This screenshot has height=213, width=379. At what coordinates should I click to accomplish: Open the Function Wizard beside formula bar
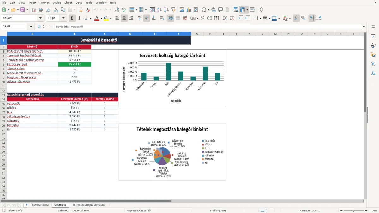pyautogui.click(x=39, y=27)
